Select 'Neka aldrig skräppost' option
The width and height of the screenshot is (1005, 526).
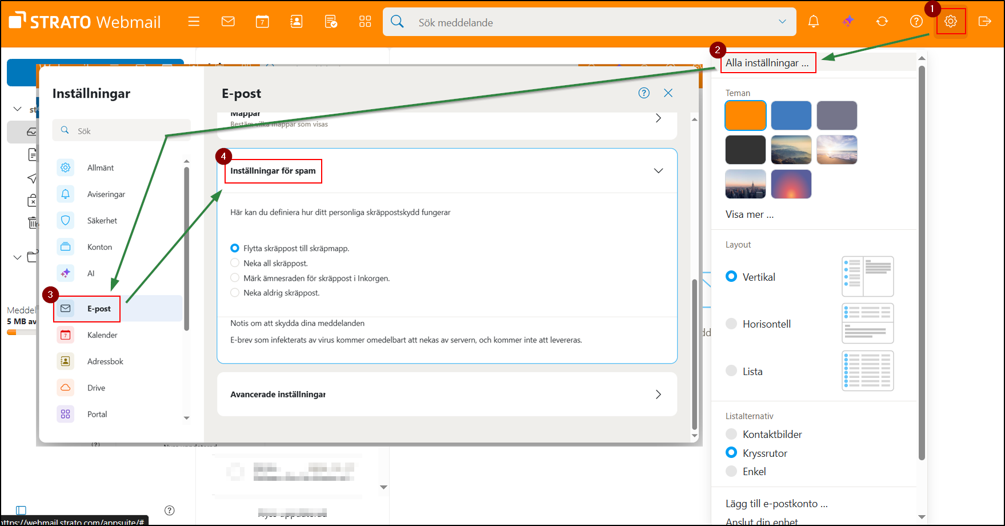tap(235, 293)
